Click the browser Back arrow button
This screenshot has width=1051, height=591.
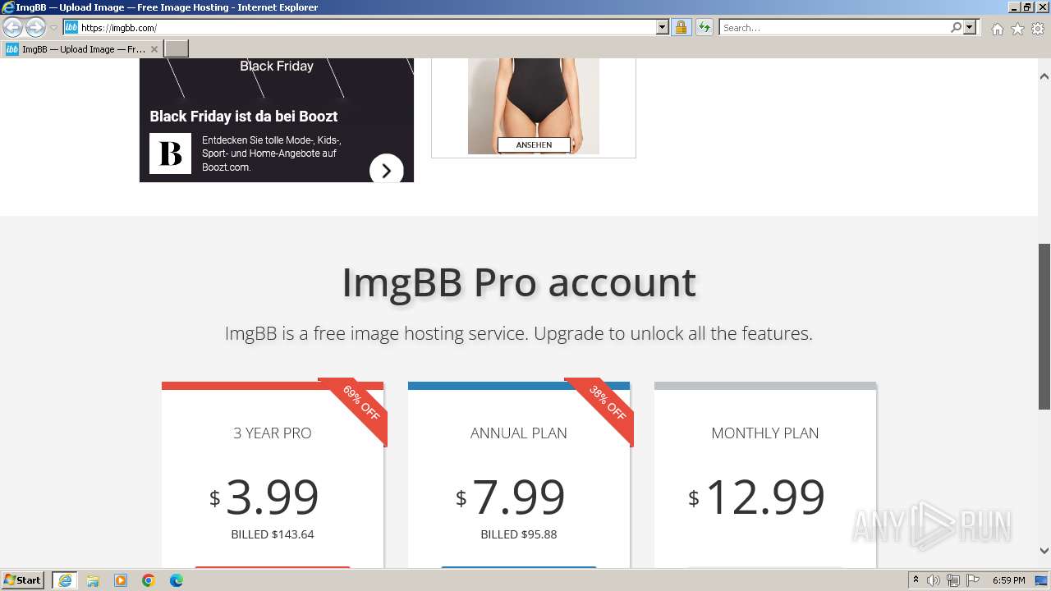(x=12, y=28)
